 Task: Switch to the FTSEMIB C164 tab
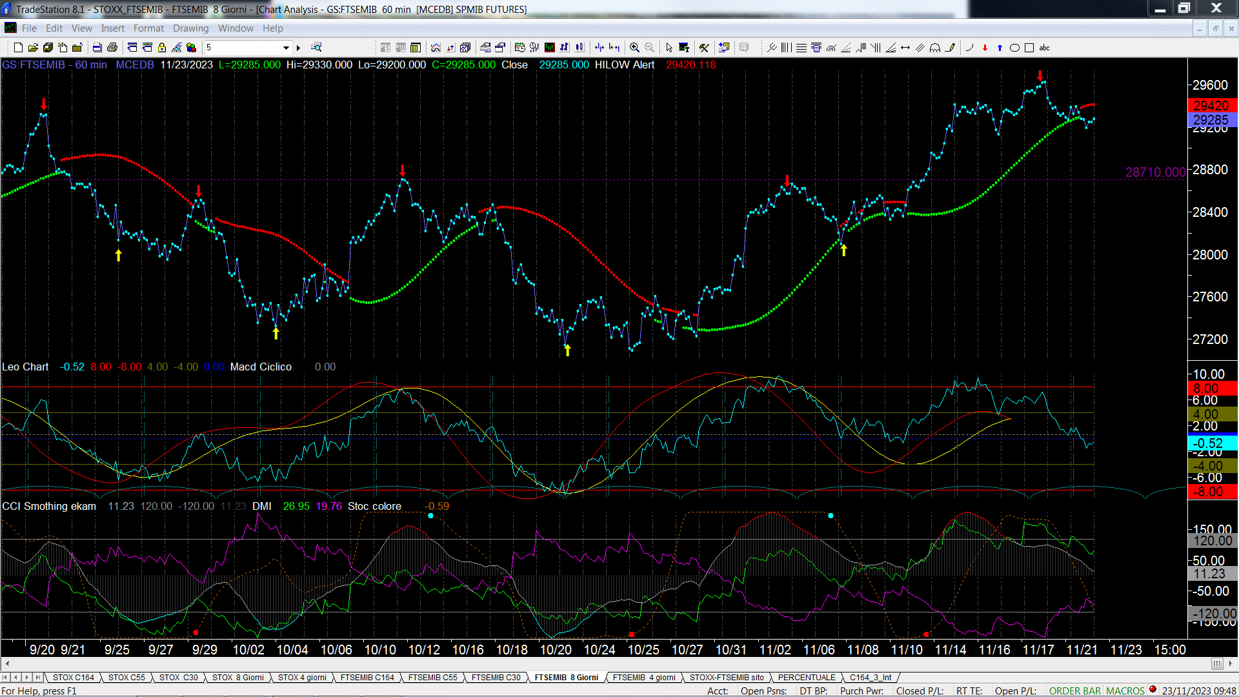(x=367, y=678)
